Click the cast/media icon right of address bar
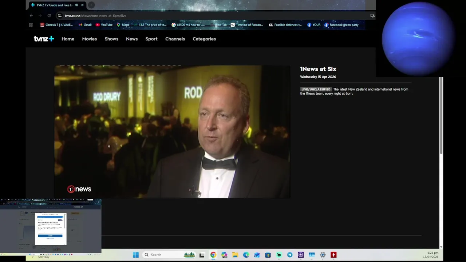This screenshot has width=466, height=262. tap(372, 16)
